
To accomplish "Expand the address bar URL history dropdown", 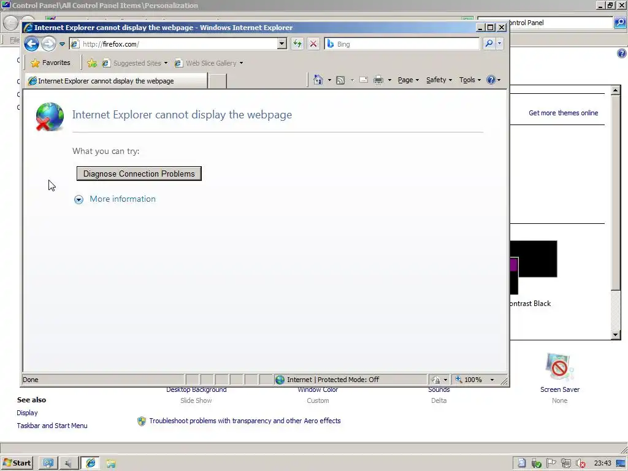I will [282, 44].
